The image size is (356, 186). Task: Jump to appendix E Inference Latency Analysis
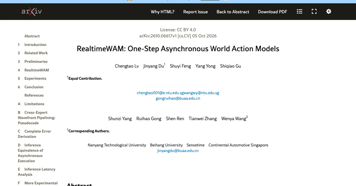36,172
